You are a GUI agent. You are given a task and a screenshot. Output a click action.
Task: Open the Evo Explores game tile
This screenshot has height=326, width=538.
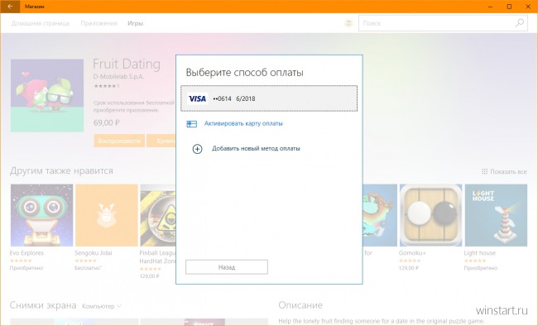41,215
